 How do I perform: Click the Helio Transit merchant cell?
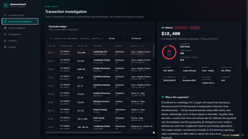click(x=99, y=118)
